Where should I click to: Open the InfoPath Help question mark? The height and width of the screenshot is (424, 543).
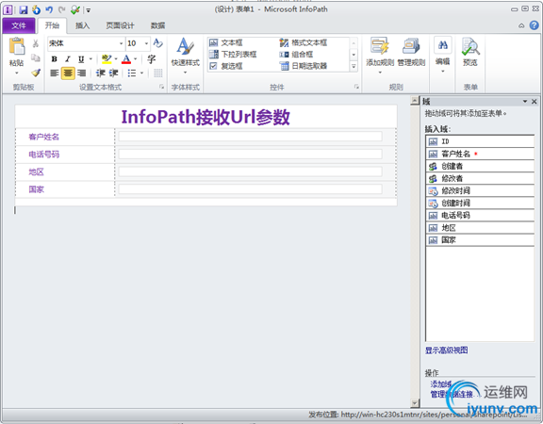click(535, 25)
